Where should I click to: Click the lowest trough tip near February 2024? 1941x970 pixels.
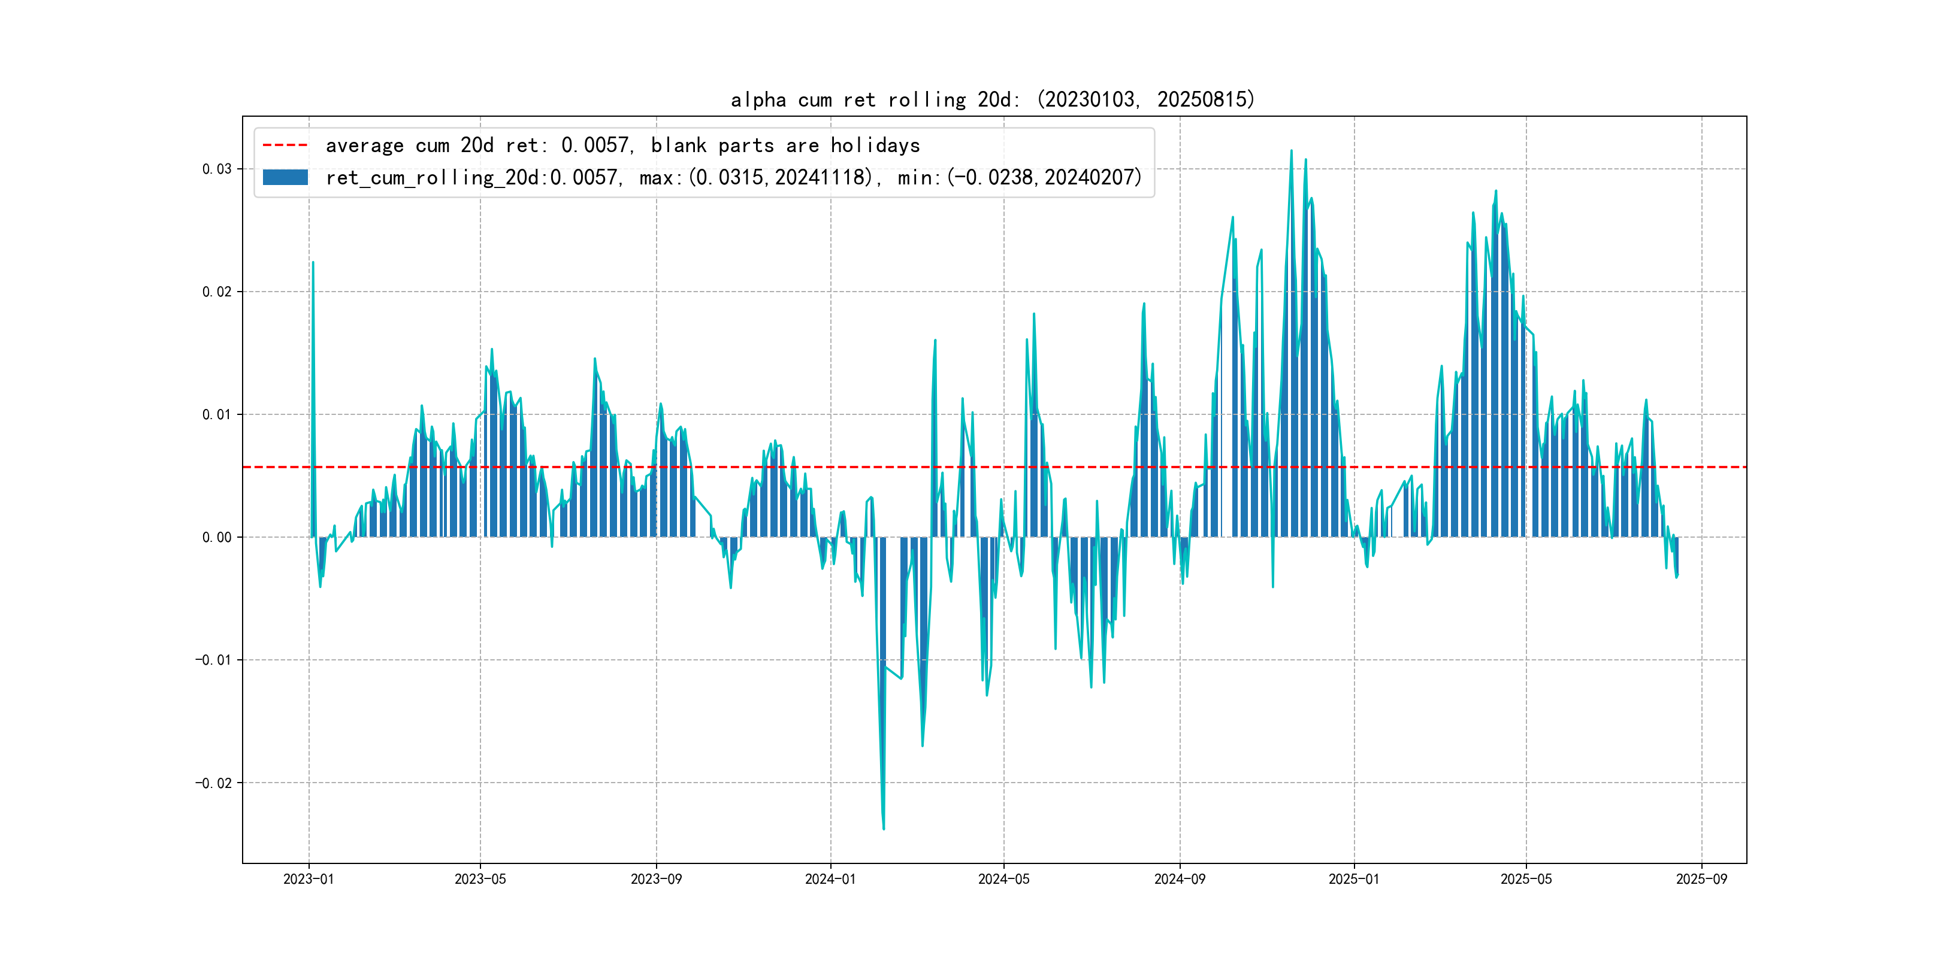(x=884, y=829)
